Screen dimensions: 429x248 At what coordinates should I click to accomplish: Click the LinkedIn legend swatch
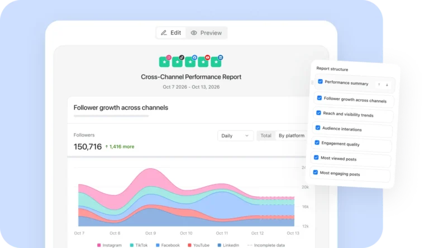point(219,245)
